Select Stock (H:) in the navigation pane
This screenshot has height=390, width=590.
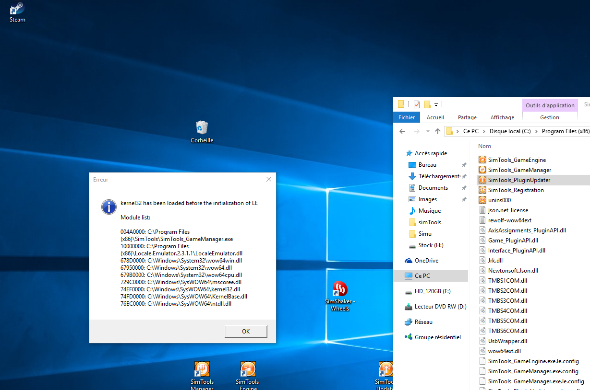point(431,245)
